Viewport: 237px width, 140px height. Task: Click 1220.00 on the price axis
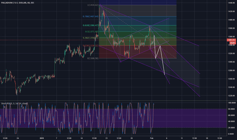tap(231, 96)
